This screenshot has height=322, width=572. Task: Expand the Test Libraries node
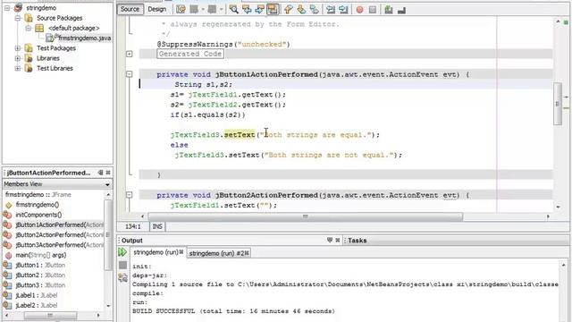[18, 68]
